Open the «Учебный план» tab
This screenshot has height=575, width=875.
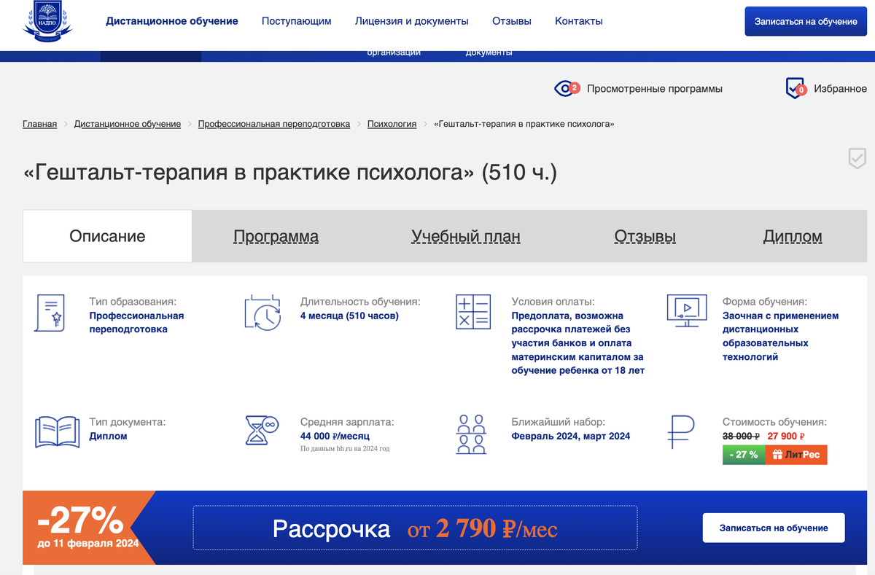click(x=466, y=236)
